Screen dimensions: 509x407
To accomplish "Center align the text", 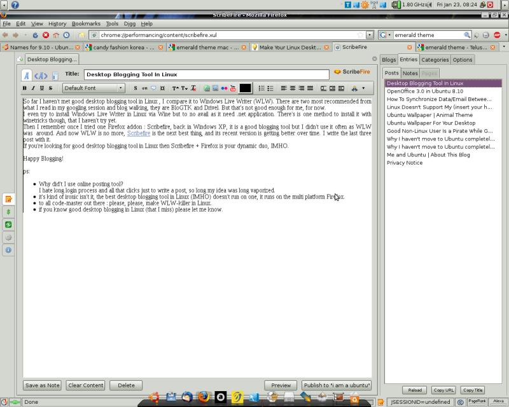I will coord(293,88).
